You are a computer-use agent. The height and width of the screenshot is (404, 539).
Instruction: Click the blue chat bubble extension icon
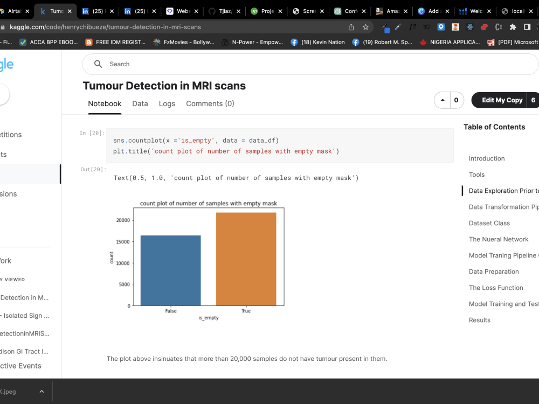point(441,27)
